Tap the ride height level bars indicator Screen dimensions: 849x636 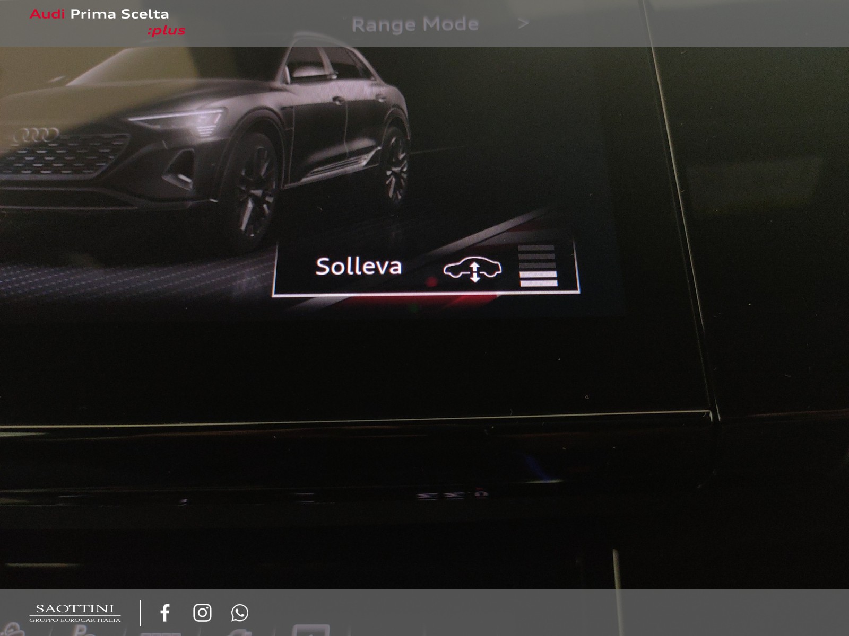(538, 266)
